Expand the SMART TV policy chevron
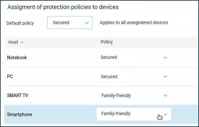The height and width of the screenshot is (127, 199). click(165, 95)
